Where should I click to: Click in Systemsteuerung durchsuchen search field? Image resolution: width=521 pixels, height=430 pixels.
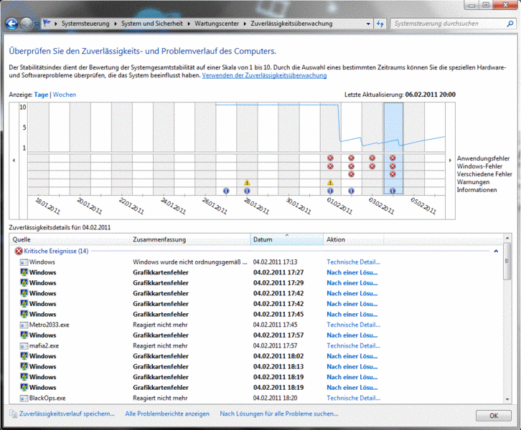pyautogui.click(x=449, y=24)
